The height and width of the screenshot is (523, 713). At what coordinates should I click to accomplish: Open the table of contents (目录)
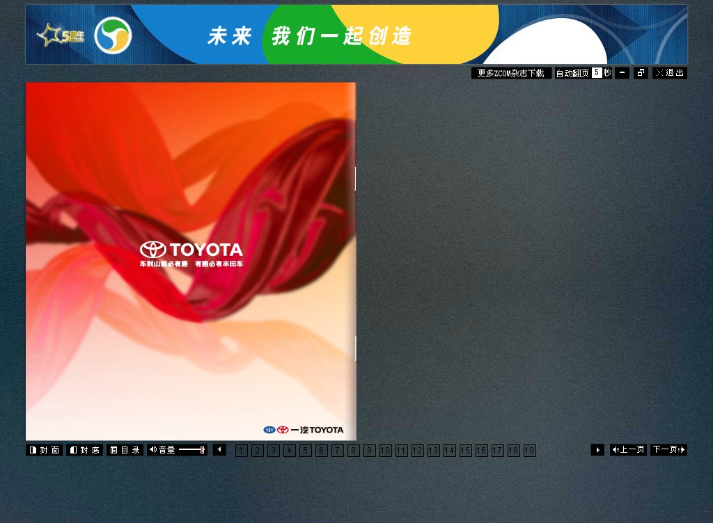point(125,450)
